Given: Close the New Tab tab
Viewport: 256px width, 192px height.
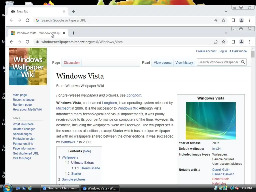Looking at the screenshot, I should pos(64,11).
